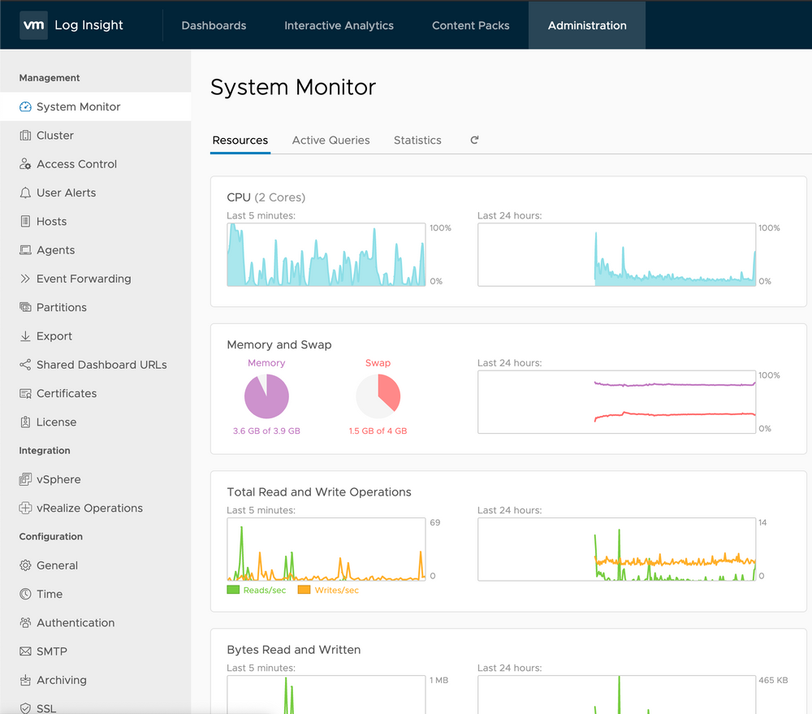Click the Shared Dashboard URLs share icon
This screenshot has height=714, width=812.
(x=25, y=365)
